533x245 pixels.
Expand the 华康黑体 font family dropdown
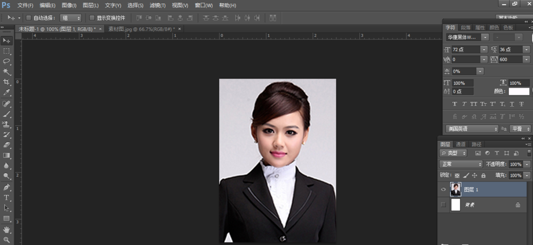[484, 37]
